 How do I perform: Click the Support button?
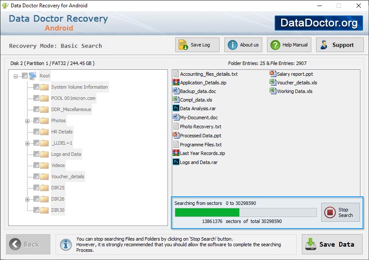click(340, 45)
